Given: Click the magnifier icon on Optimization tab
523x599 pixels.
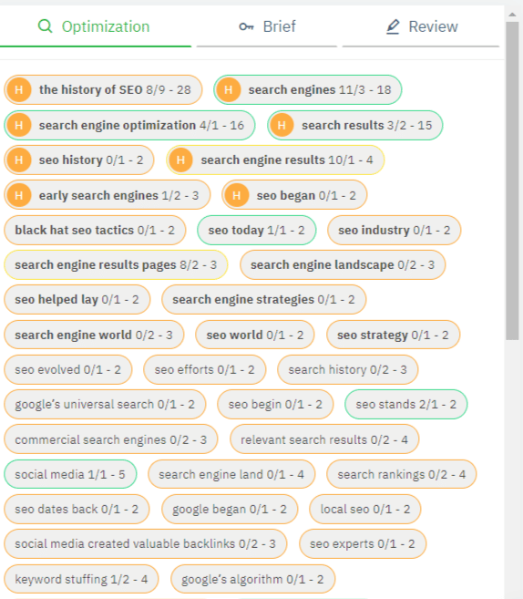Looking at the screenshot, I should (45, 26).
